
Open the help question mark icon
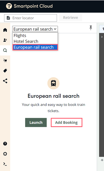5,144
